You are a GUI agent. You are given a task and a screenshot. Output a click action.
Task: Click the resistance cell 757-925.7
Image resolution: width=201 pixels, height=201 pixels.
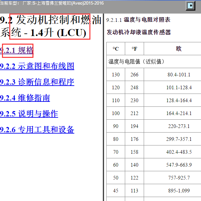[173, 178]
